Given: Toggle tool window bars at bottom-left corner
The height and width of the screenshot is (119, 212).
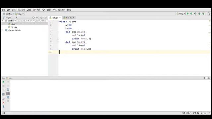Looking at the screenshot, I should (x=4, y=113).
